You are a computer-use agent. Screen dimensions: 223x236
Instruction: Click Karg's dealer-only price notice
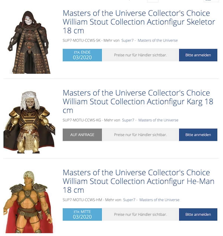[x=140, y=135]
